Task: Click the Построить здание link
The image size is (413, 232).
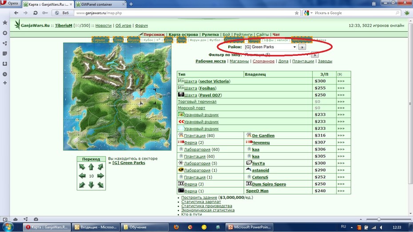Action: tap(199, 197)
